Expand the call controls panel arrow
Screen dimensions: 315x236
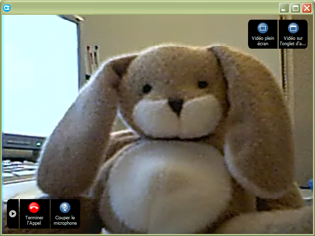tap(13, 213)
